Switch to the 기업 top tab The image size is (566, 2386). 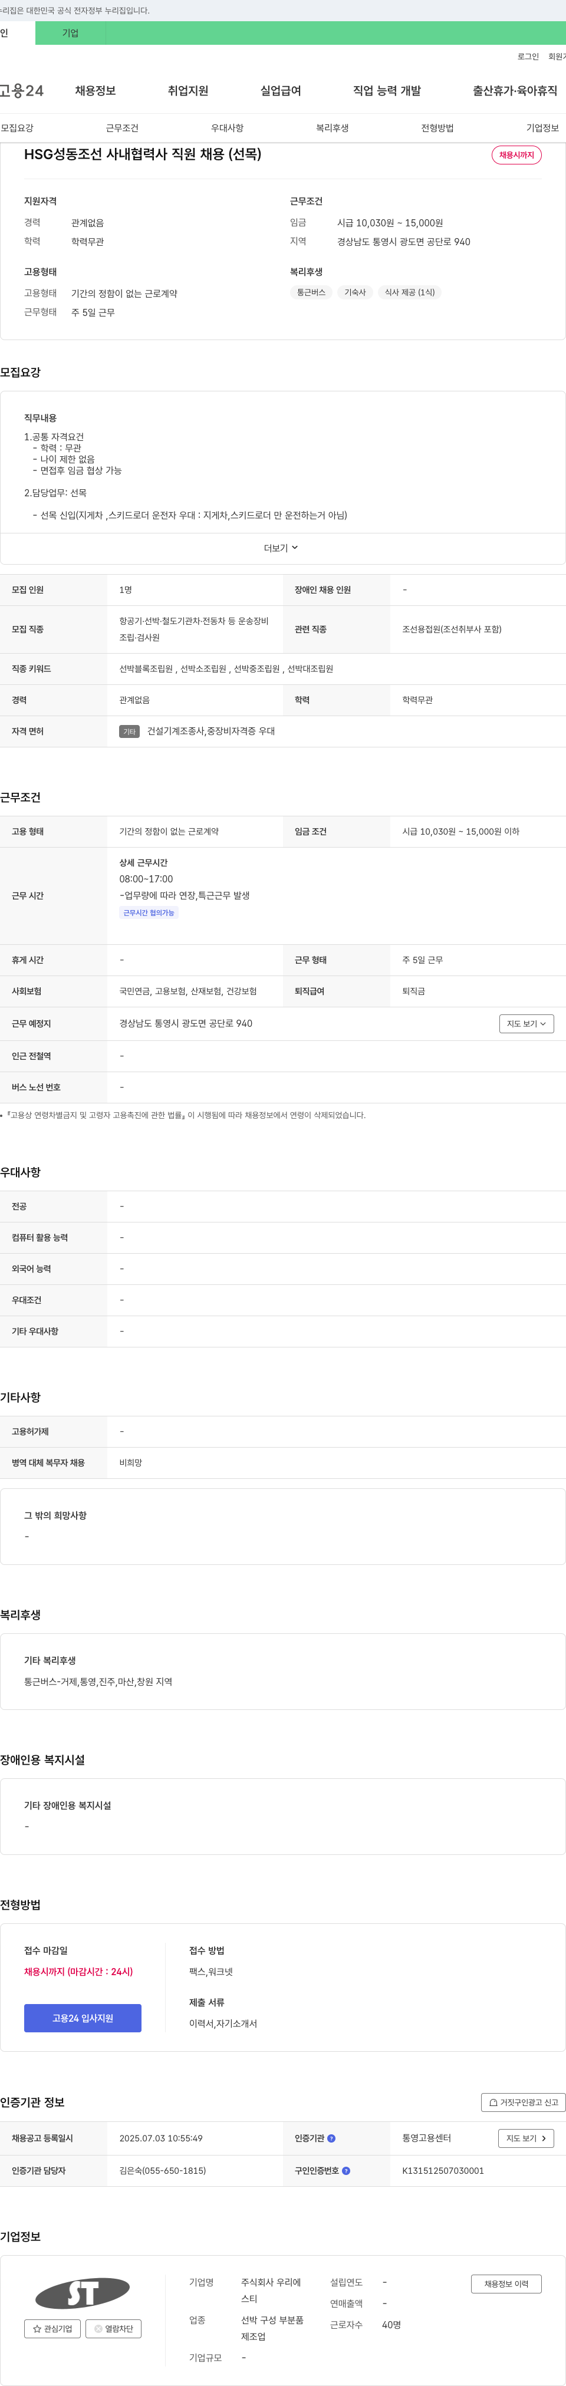(70, 34)
